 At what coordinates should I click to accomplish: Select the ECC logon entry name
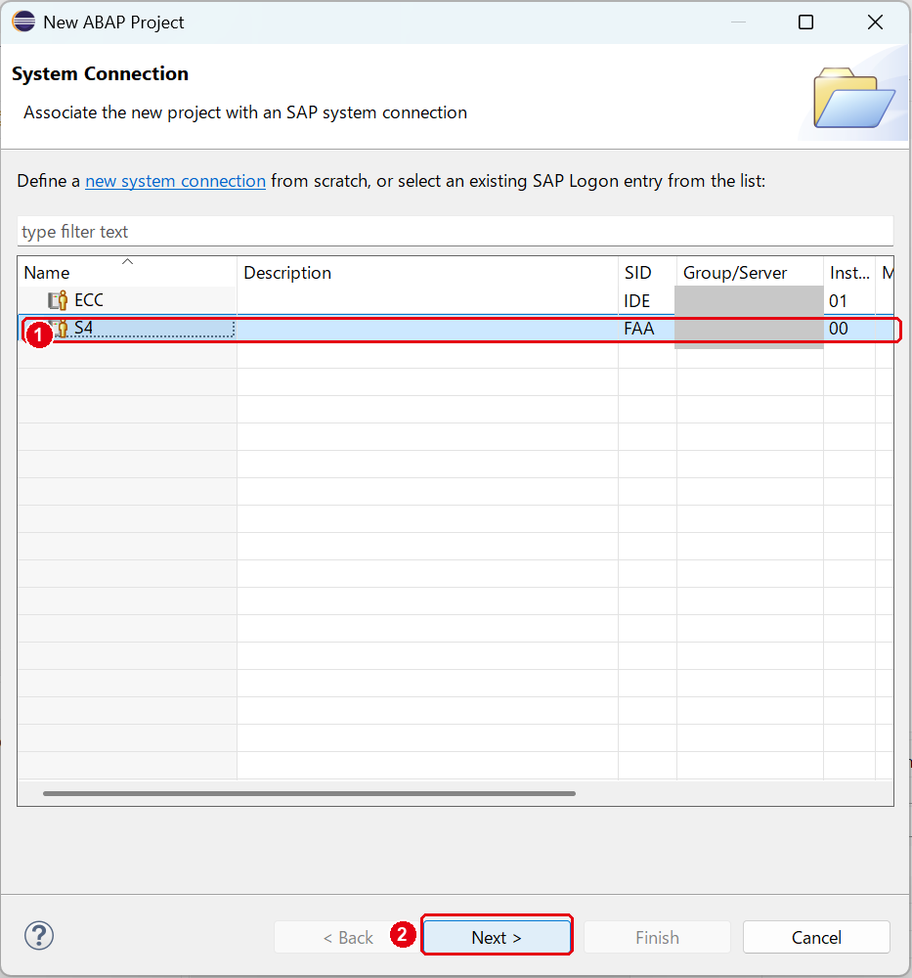(x=89, y=300)
